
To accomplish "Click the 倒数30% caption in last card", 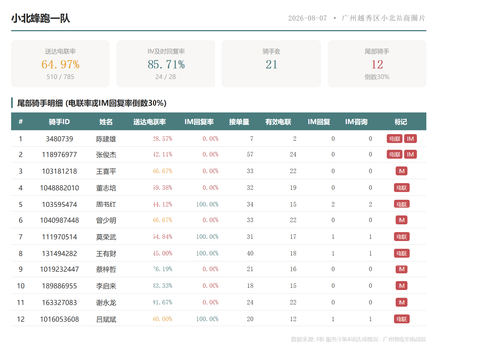I will [377, 77].
